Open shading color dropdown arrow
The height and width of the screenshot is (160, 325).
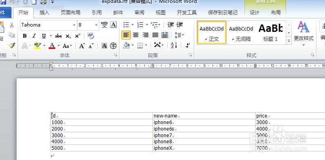click(132, 45)
